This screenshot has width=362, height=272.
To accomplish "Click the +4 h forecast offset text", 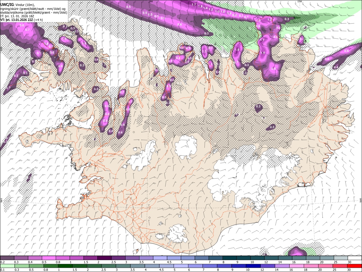I will [38, 20].
